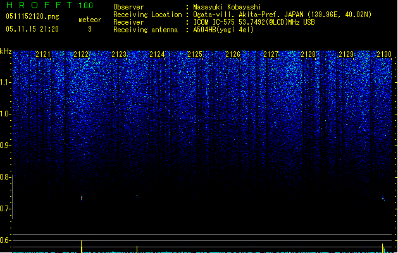The image size is (398, 253).
Task: Click the meteor echo spot below 2130
Action: (x=383, y=198)
